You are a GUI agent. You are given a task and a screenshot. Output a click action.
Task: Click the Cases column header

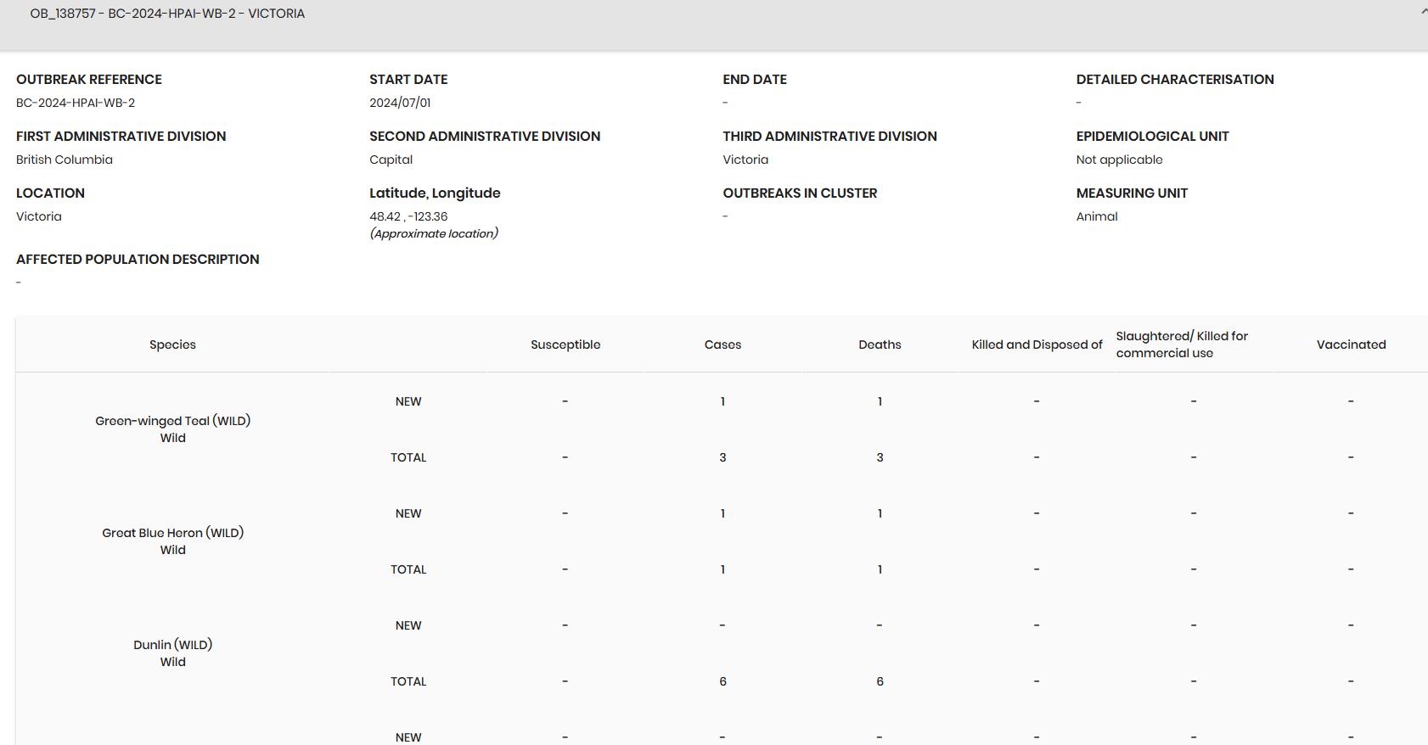722,344
